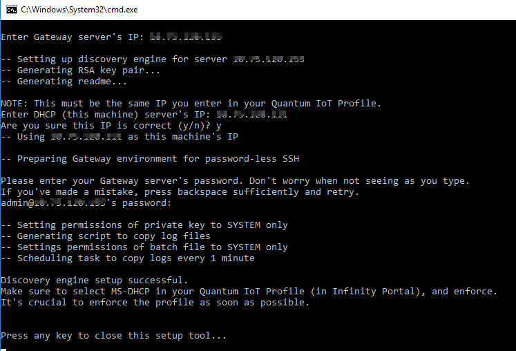This screenshot has width=516, height=351.
Task: Click the "Make sure to select MS-DHCP" line
Action: [249, 292]
